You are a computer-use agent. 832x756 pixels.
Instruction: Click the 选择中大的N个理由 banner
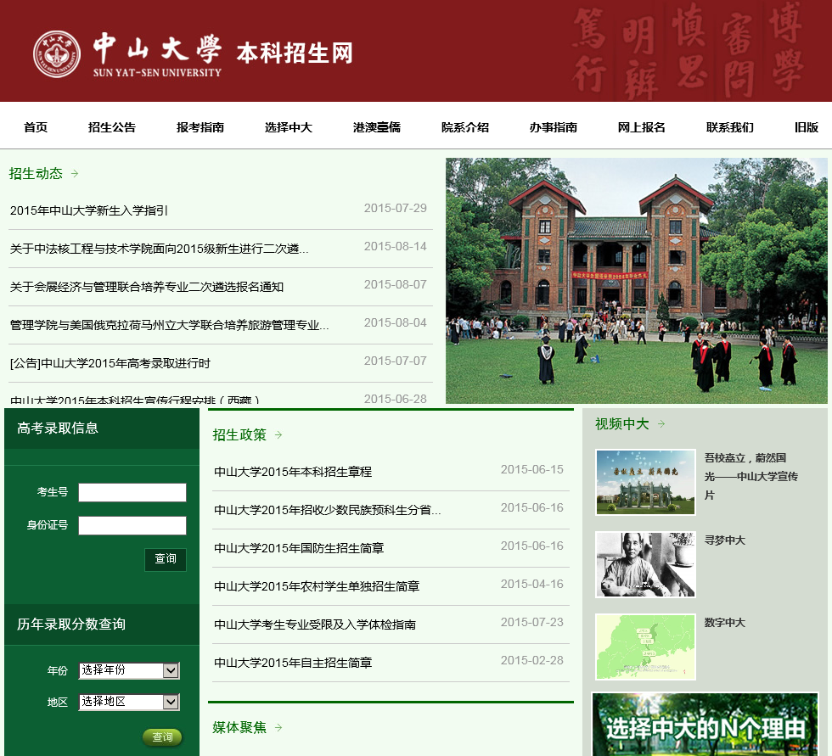tap(706, 725)
